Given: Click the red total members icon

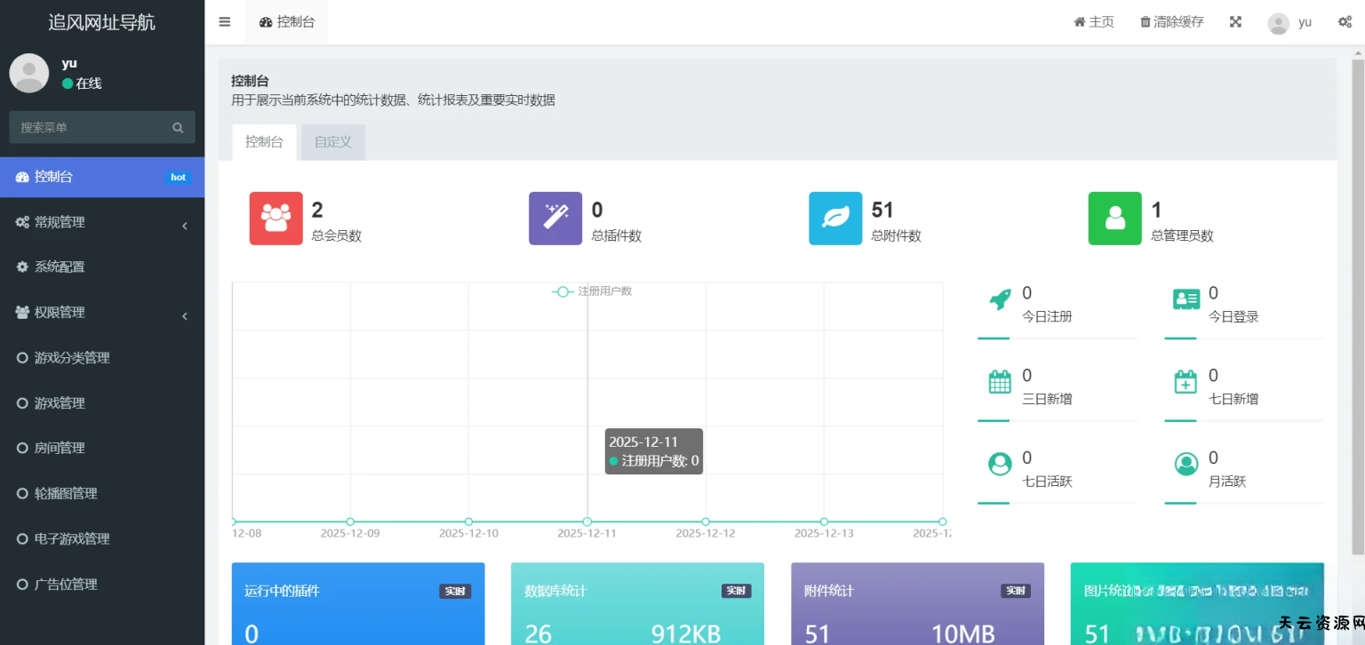Looking at the screenshot, I should tap(275, 219).
